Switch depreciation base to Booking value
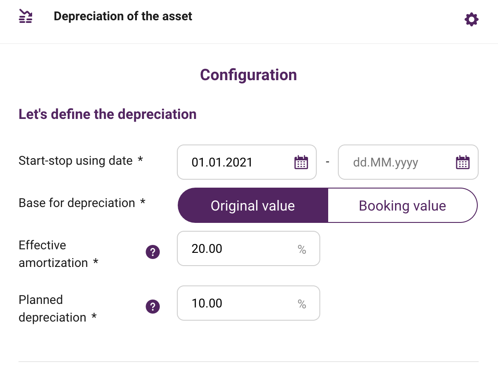This screenshot has width=498, height=370. (403, 205)
